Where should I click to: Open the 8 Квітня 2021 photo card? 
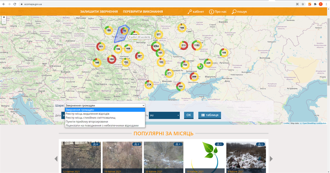(x=246, y=157)
